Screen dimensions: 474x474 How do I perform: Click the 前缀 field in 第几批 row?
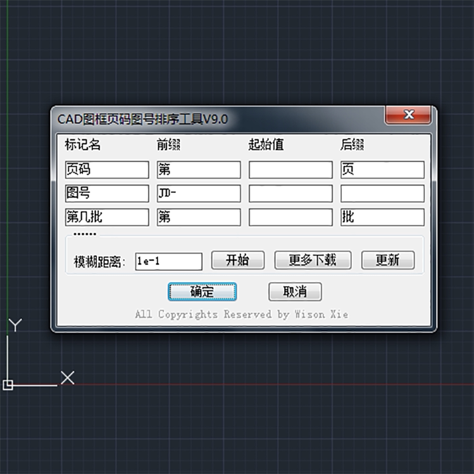click(x=199, y=217)
